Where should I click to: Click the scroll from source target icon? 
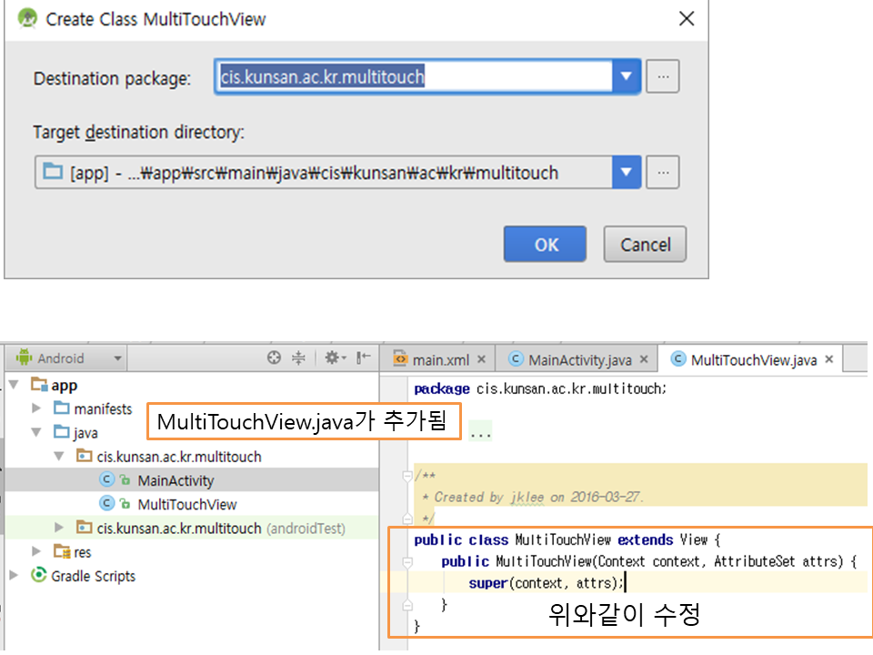(x=274, y=358)
